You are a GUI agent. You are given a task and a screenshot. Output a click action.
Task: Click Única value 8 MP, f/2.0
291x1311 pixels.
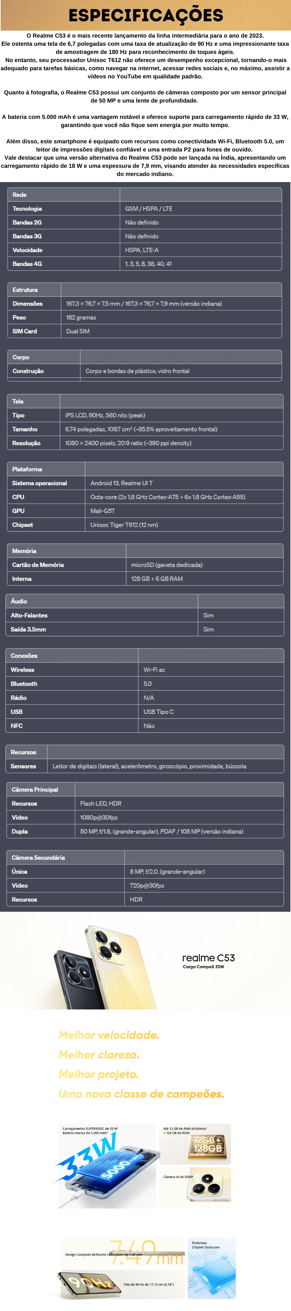click(x=167, y=871)
